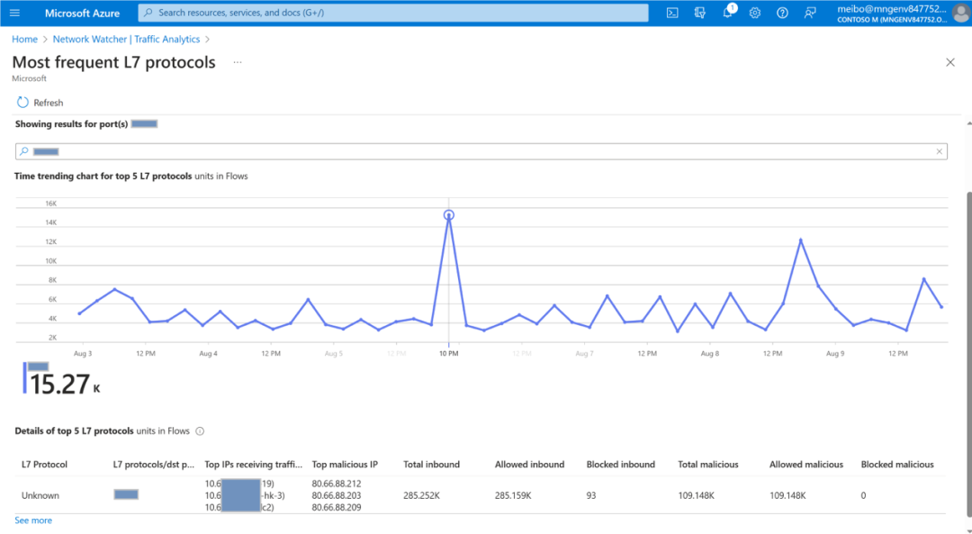Refresh the L7 protocols view
The width and height of the screenshot is (972, 534).
pyautogui.click(x=40, y=103)
